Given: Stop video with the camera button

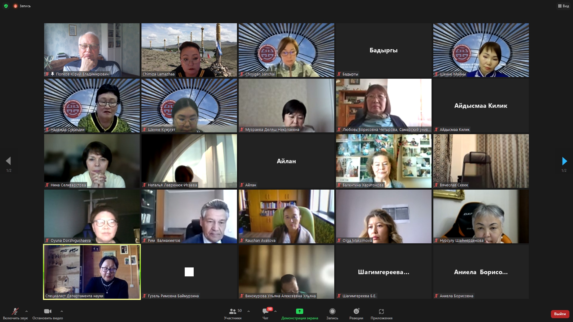Looking at the screenshot, I should (47, 312).
